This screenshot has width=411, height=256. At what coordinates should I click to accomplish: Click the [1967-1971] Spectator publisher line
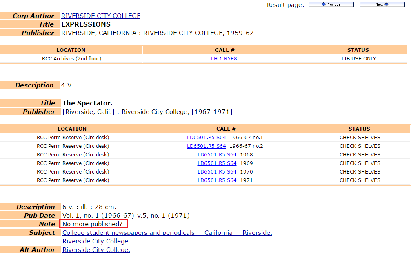(x=147, y=112)
